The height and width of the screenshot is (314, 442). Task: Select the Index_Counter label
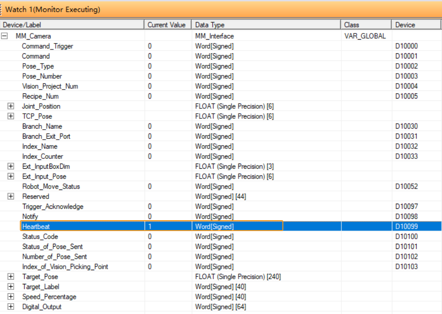[x=42, y=157]
